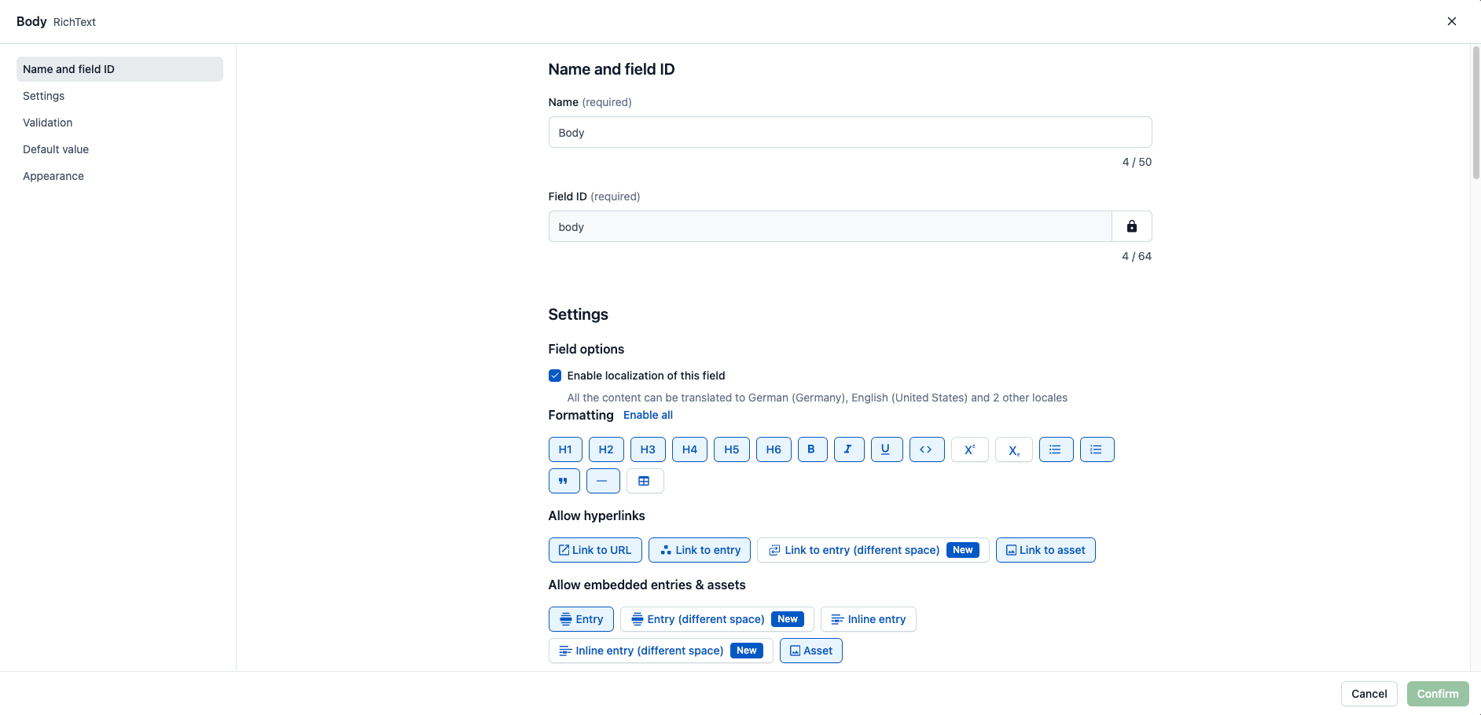Toggle the H3 heading format
The image size is (1481, 715).
pos(648,449)
